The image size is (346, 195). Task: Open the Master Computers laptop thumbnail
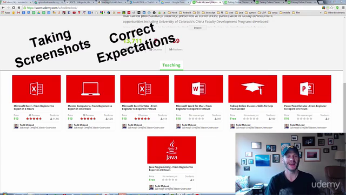pos(90,89)
